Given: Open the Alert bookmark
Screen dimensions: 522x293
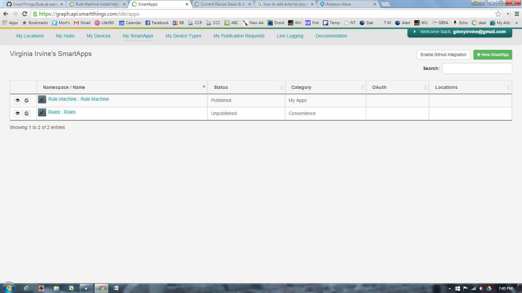Looking at the screenshot, I should tap(403, 23).
